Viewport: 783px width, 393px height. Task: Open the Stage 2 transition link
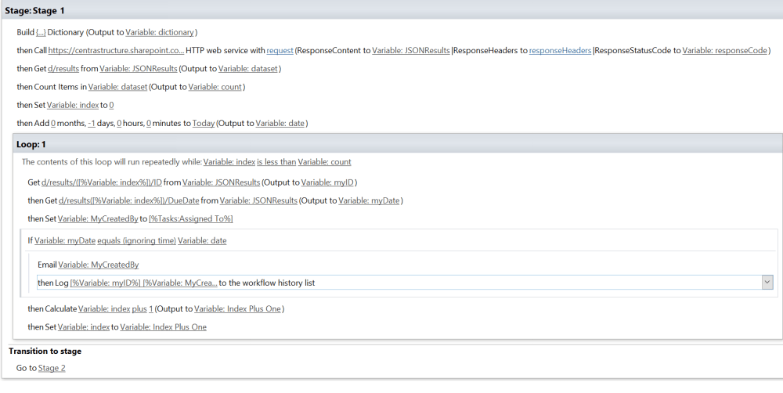click(52, 368)
